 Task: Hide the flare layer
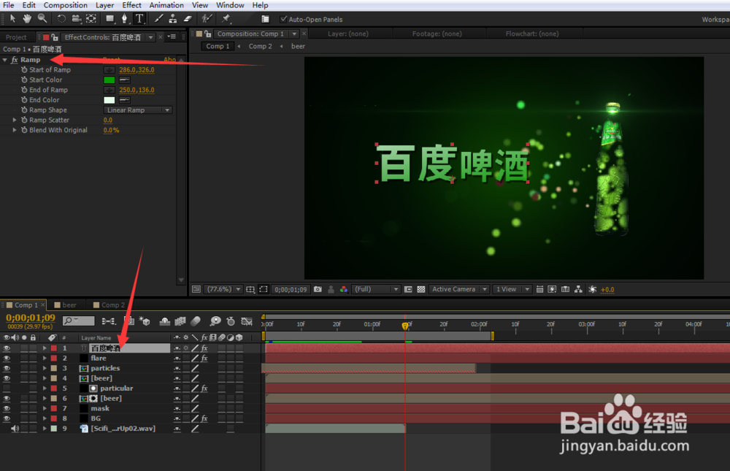7,359
